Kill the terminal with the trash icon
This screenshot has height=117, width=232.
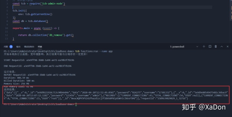(x=216, y=47)
